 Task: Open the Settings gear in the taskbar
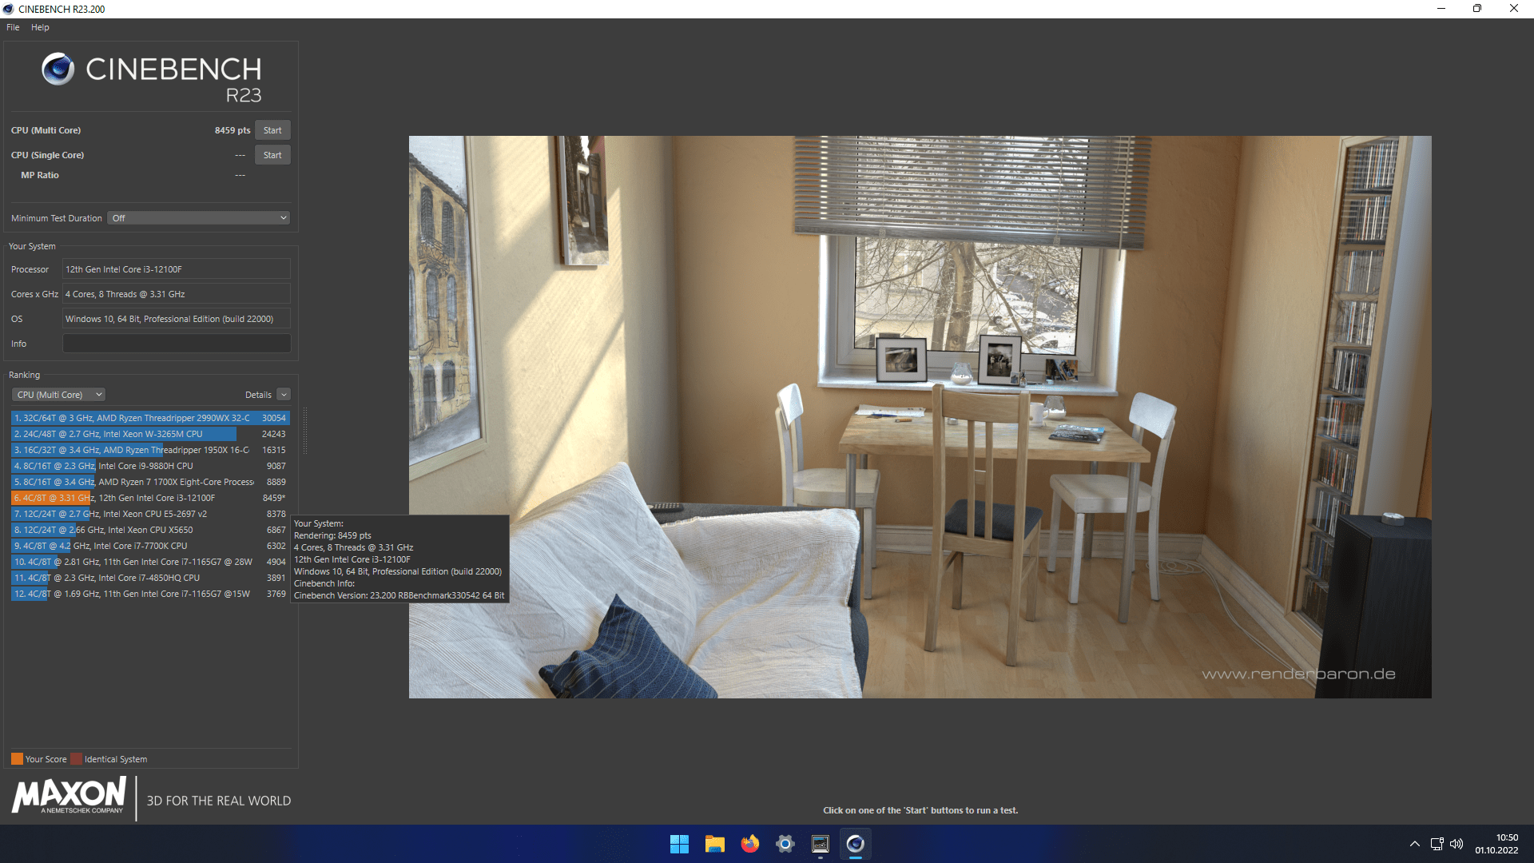785,844
